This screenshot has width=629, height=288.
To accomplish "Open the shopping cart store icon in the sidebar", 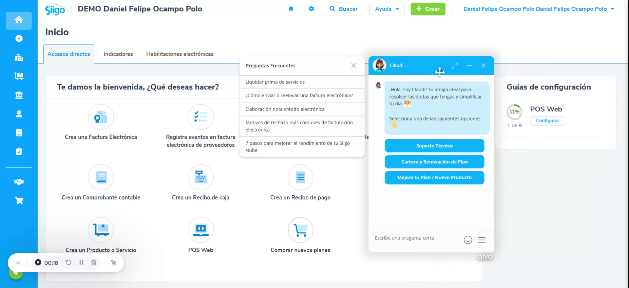I will coord(19,201).
